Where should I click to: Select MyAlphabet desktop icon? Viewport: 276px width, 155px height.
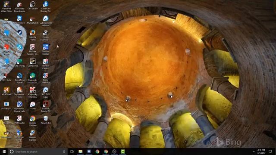coord(33,20)
